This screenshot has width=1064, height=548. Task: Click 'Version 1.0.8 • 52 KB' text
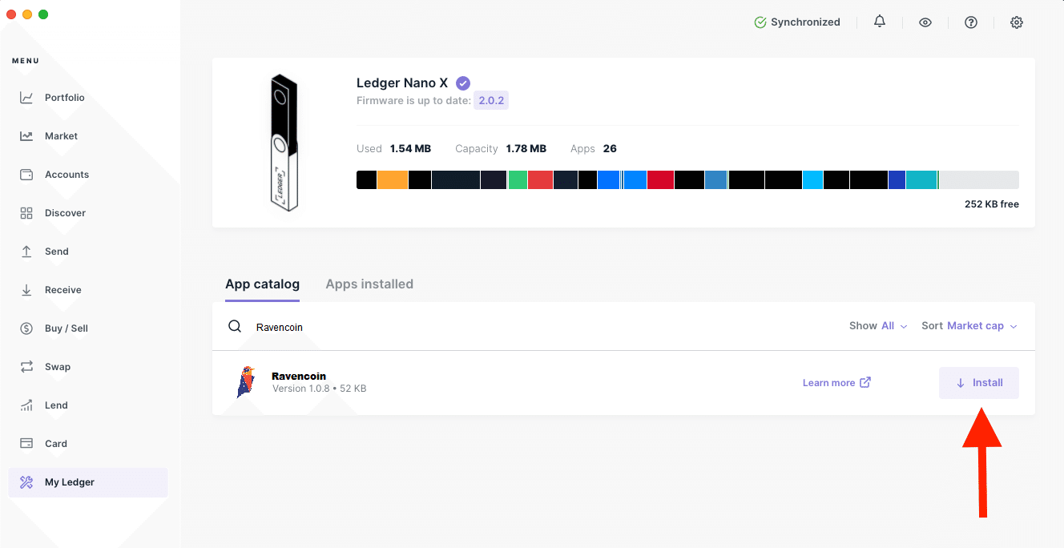(x=320, y=389)
